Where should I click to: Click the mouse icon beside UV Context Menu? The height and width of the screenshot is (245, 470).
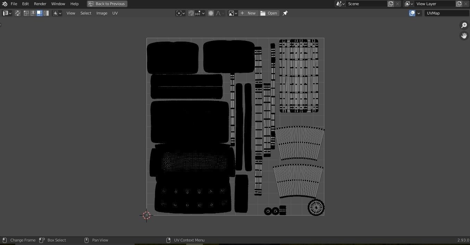pyautogui.click(x=169, y=240)
